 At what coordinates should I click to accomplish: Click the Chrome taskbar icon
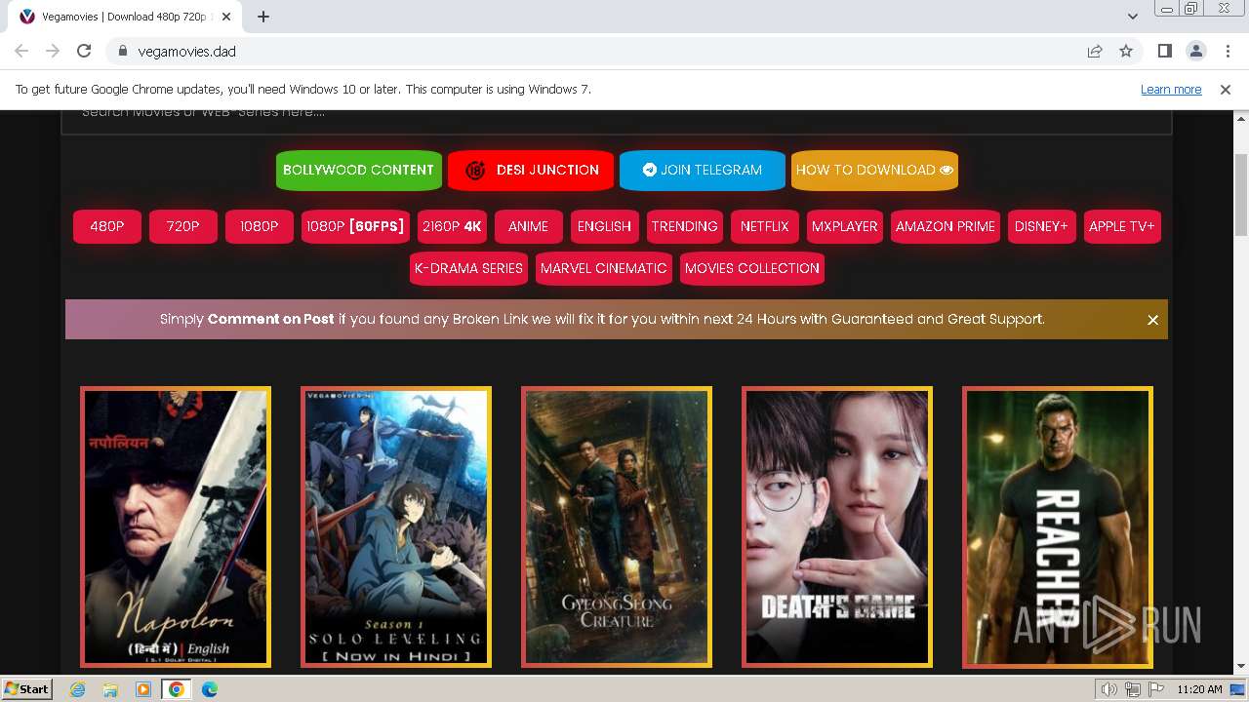[177, 689]
